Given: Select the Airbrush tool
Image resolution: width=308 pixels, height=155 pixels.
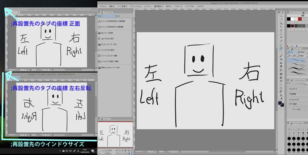Looking at the screenshot, I should [281, 59].
